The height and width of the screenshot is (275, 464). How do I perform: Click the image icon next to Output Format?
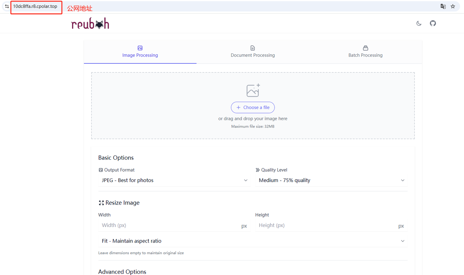100,170
